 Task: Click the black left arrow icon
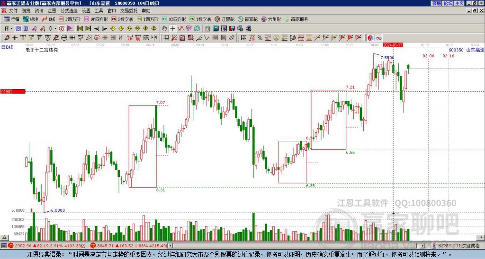pyautogui.click(x=97, y=29)
